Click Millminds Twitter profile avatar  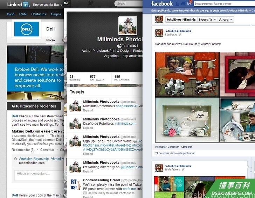coord(127,25)
